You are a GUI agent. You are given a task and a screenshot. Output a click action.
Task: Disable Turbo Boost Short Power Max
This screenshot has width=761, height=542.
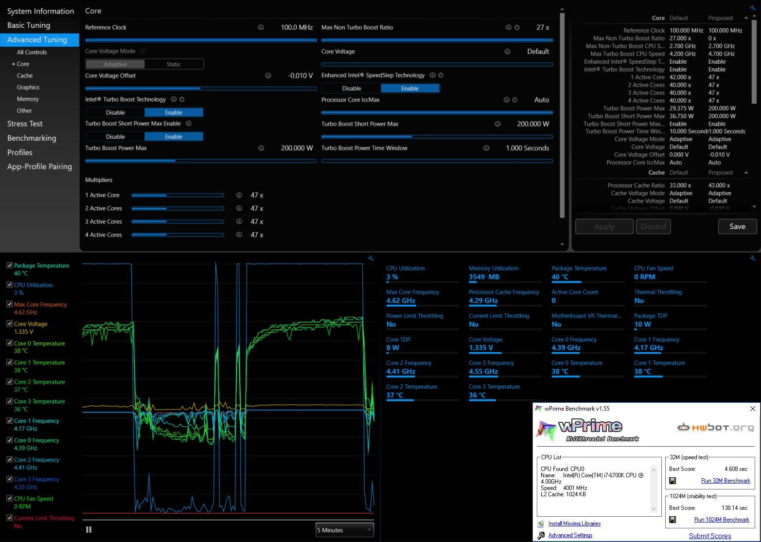(x=115, y=137)
